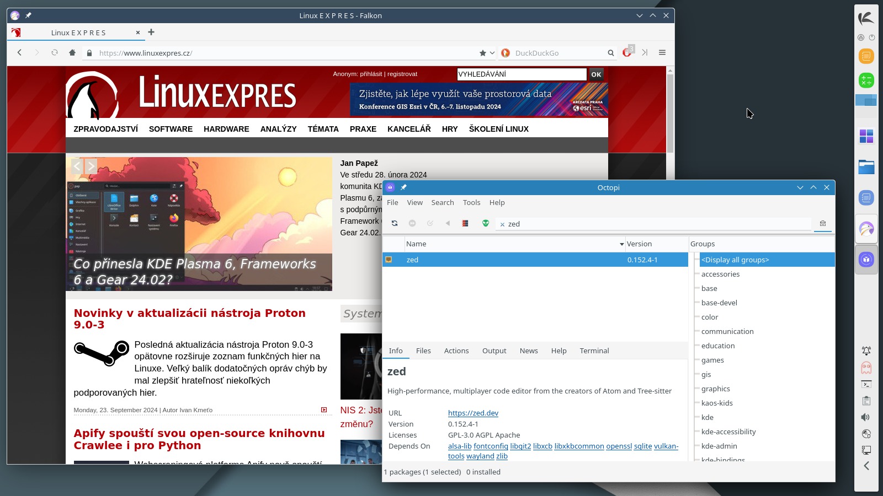Click the AdBlock icon with counter in Falkon

[x=628, y=52]
